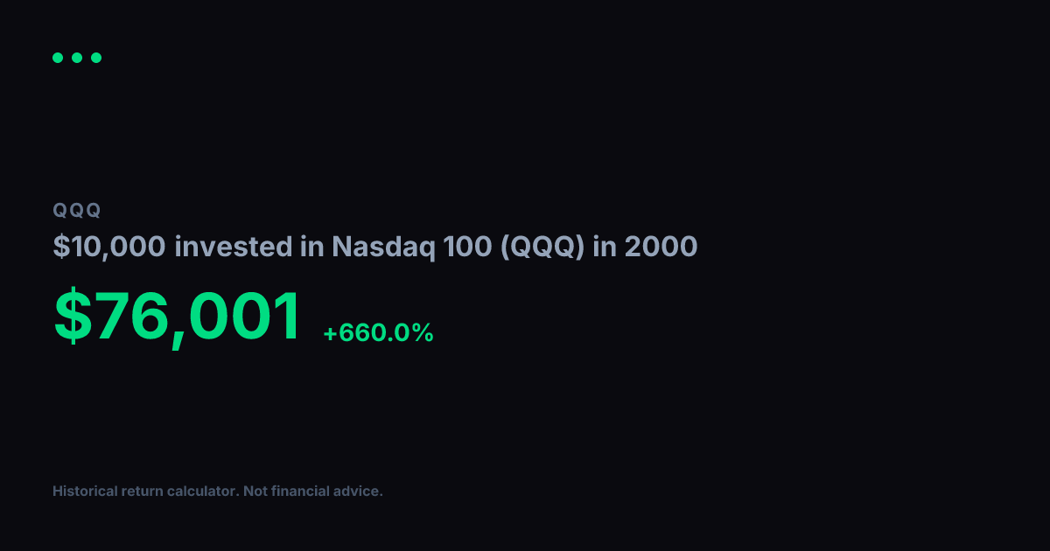Screen dimensions: 1050x551
Task: Click the $10,000 amount in headline
Action: tap(109, 248)
